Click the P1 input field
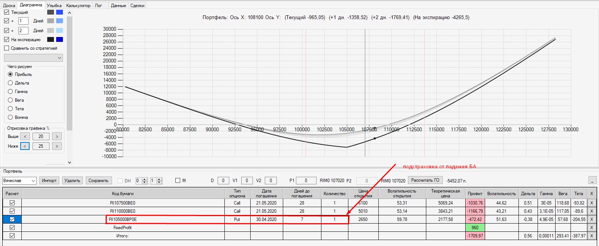Image resolution: width=599 pixels, height=246 pixels. pos(306,181)
